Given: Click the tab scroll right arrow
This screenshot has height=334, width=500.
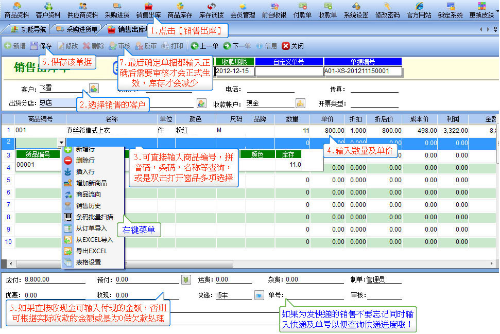Looking at the screenshot, I should (488, 29).
